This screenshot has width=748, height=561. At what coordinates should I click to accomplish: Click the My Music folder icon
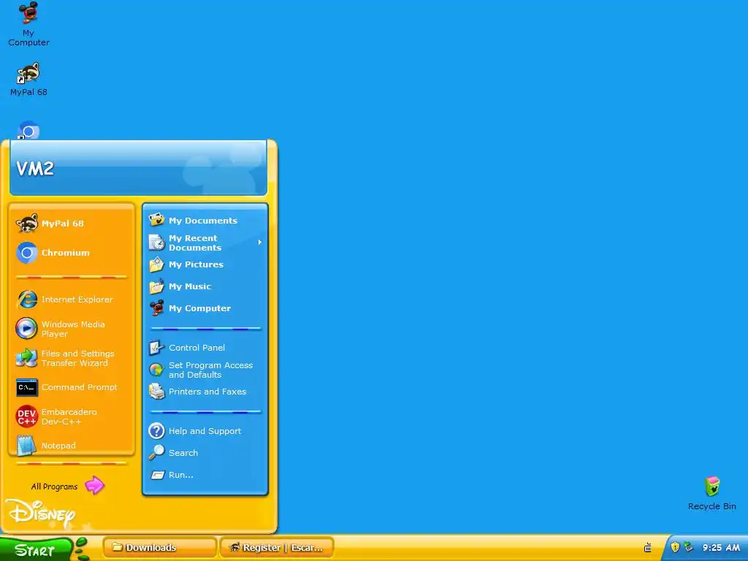pos(156,286)
